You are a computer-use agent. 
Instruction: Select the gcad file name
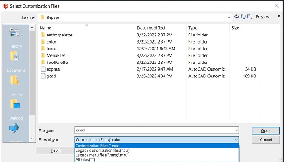coord(51,76)
